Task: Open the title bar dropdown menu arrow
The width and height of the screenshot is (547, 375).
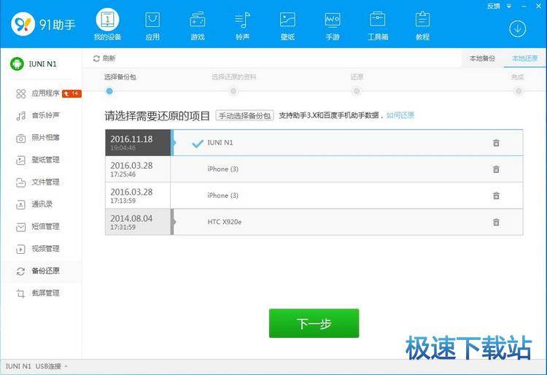Action: [x=509, y=6]
